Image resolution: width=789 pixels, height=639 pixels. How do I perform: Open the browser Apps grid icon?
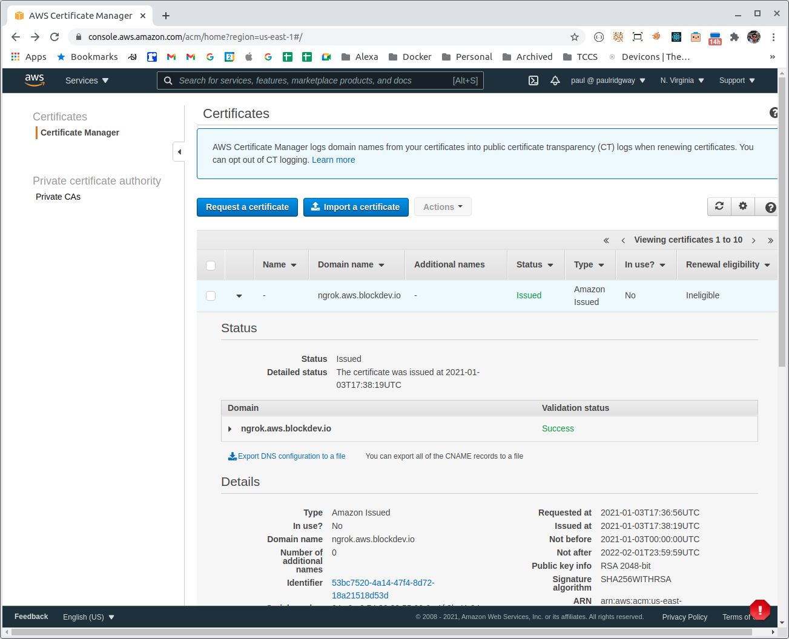(15, 56)
